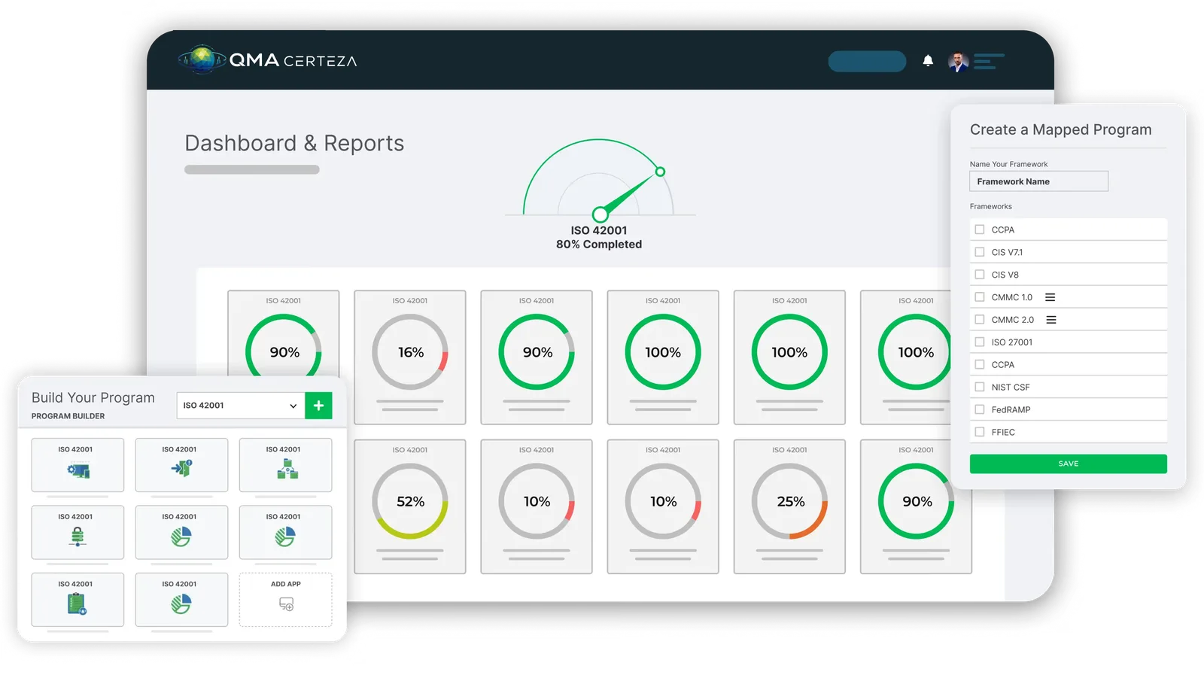Check the ISO 27001 framework checkbox
1204x675 pixels.
click(980, 342)
